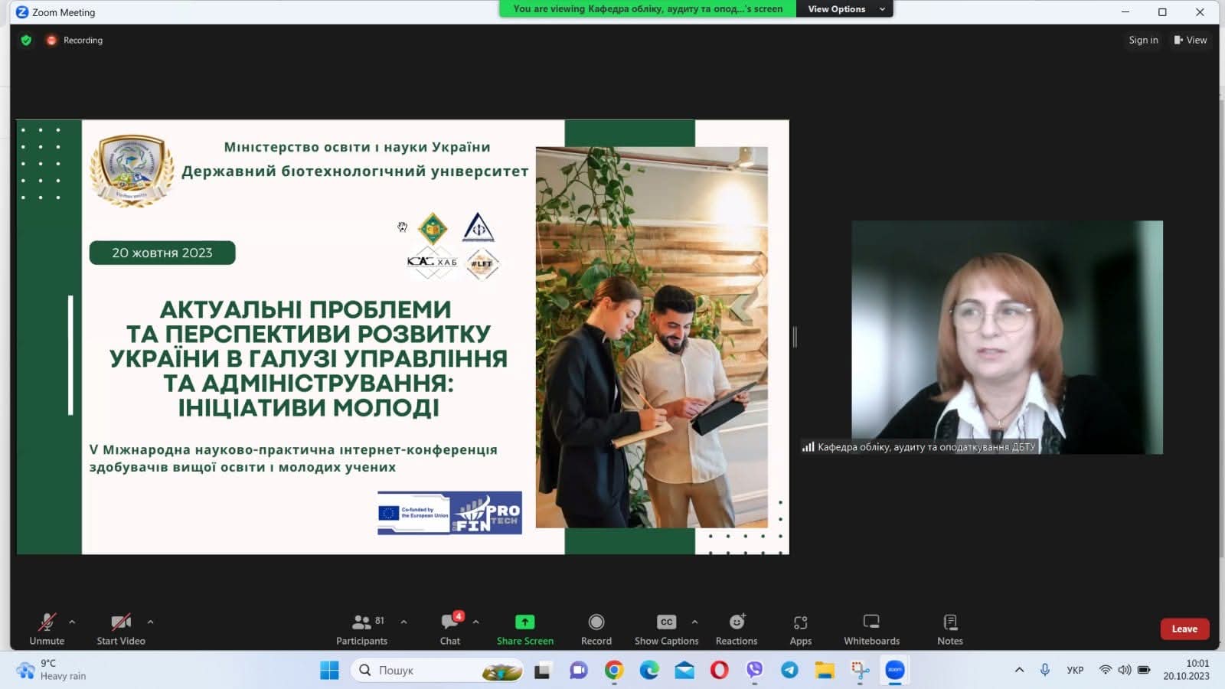The image size is (1225, 689).
Task: Click the green Share Screen icon
Action: [524, 622]
